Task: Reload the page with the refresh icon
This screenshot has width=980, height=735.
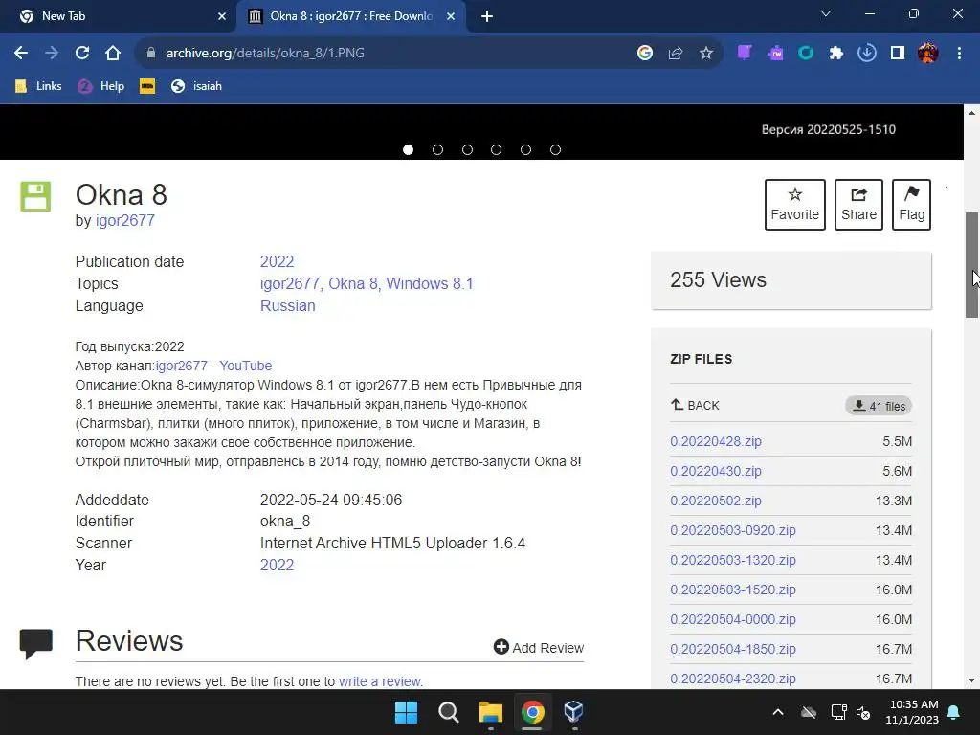Action: [x=82, y=54]
